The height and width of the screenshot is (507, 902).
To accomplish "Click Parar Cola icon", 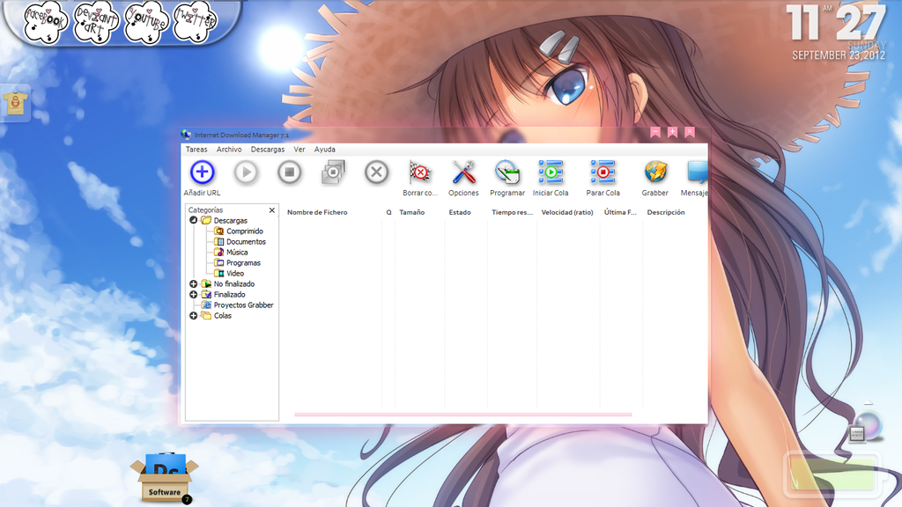I will tap(603, 173).
